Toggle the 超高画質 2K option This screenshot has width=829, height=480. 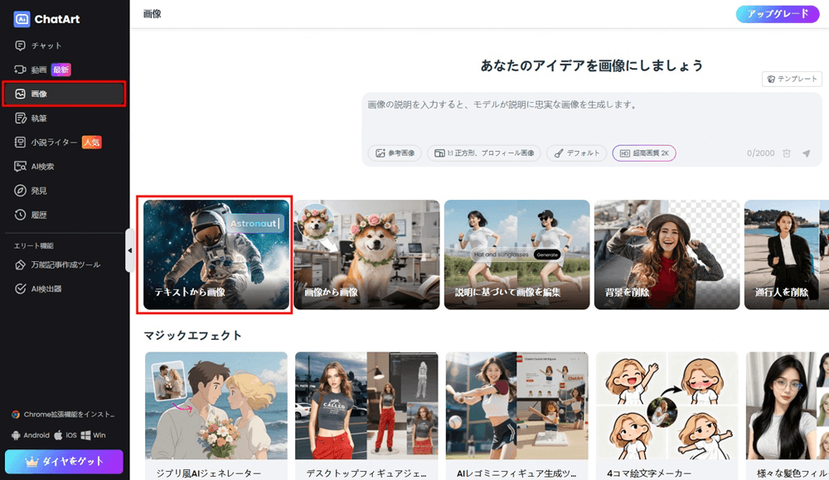[x=644, y=153]
